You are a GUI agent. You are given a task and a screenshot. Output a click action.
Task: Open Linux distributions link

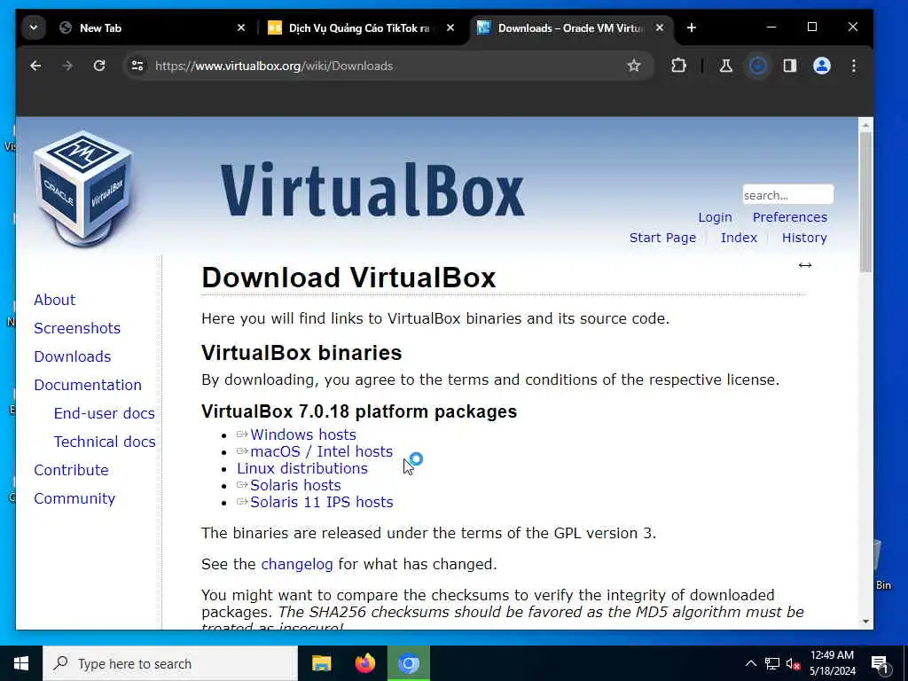coord(302,468)
